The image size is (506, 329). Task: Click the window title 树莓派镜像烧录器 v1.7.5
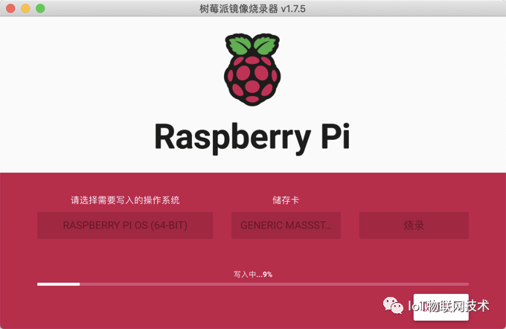click(252, 9)
